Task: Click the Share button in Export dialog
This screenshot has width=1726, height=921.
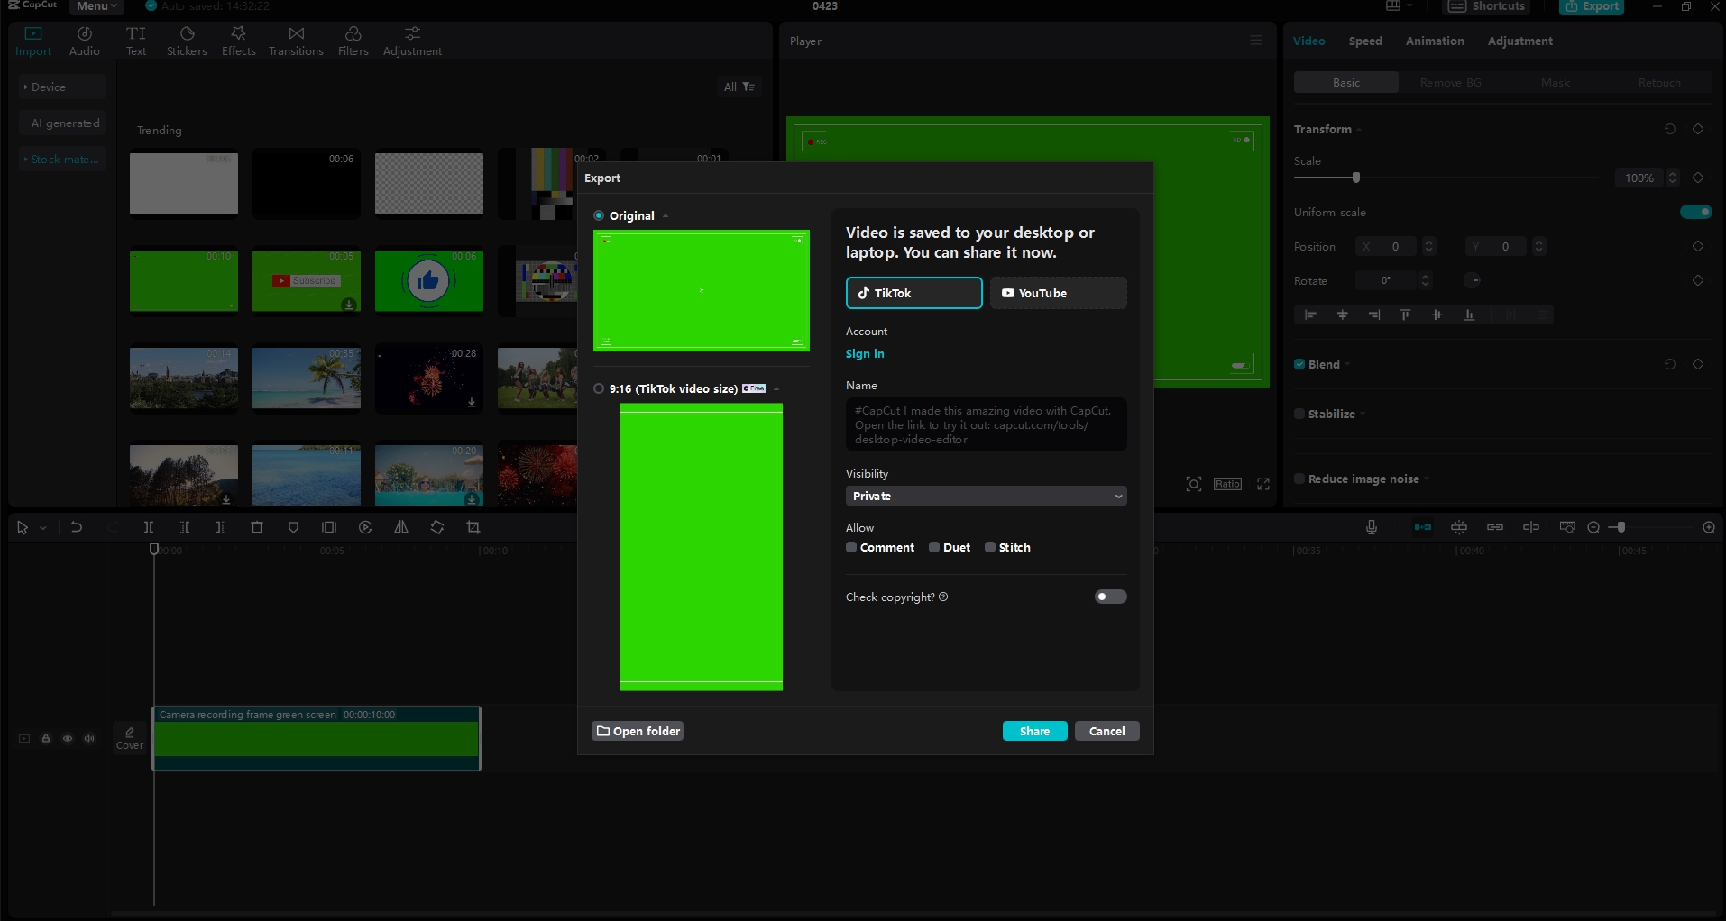Action: (x=1033, y=731)
